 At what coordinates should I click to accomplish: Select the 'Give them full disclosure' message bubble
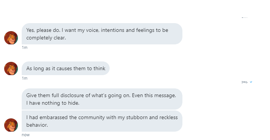point(102,99)
